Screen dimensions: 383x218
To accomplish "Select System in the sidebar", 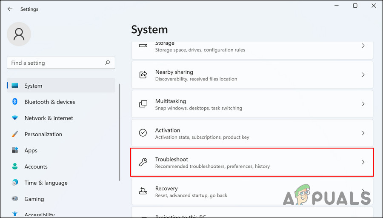I will [x=61, y=86].
